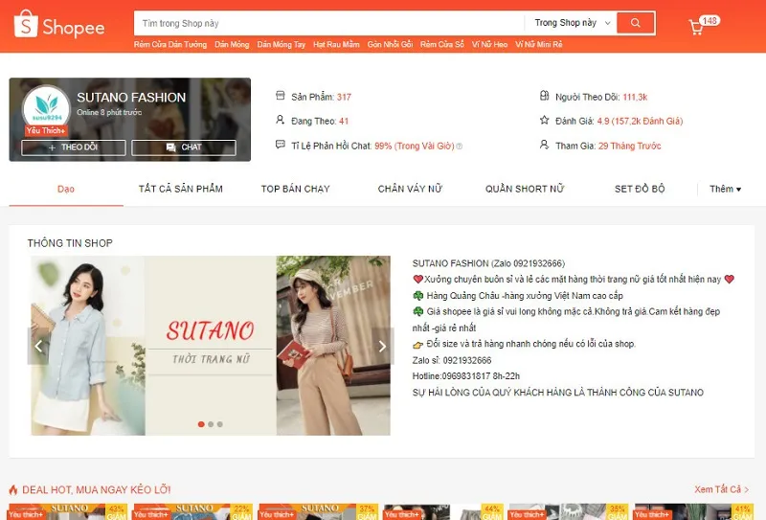This screenshot has height=520, width=766.
Task: Focus the Tìm trong Shop này search field
Action: click(328, 23)
